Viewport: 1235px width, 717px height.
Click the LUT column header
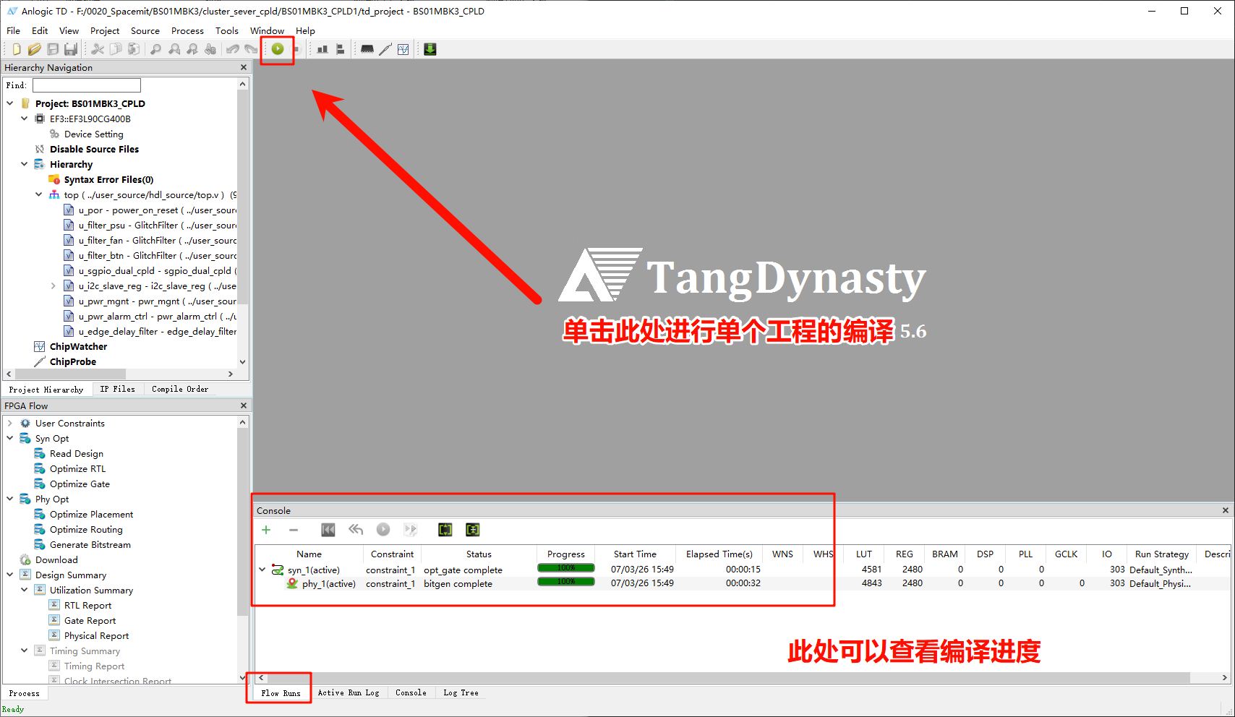pos(863,554)
